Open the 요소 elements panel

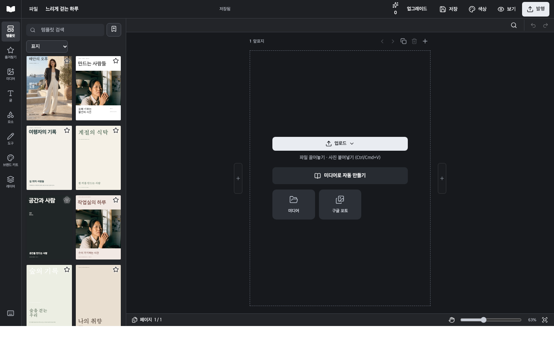coord(10,117)
